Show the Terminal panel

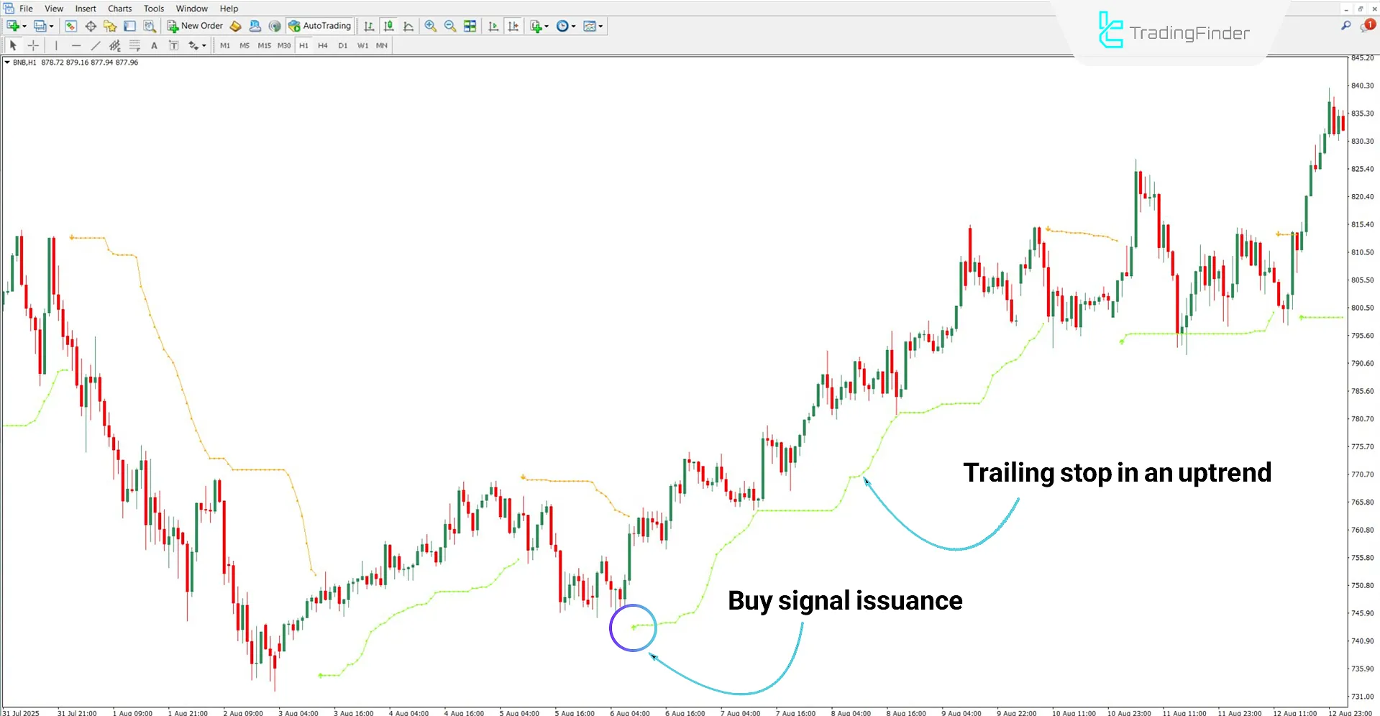pos(129,26)
